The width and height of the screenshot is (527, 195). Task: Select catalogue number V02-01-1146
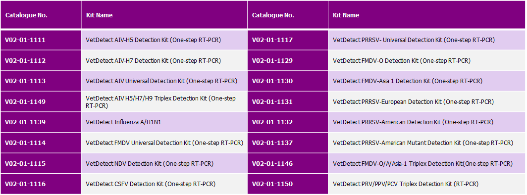point(272,163)
